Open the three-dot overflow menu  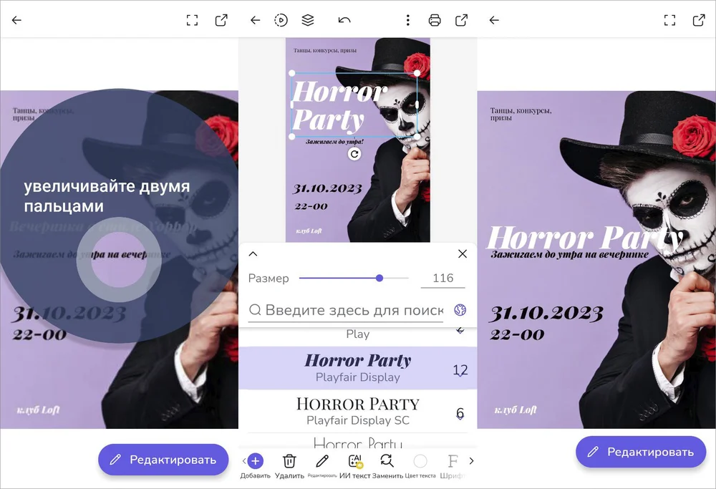pos(407,20)
